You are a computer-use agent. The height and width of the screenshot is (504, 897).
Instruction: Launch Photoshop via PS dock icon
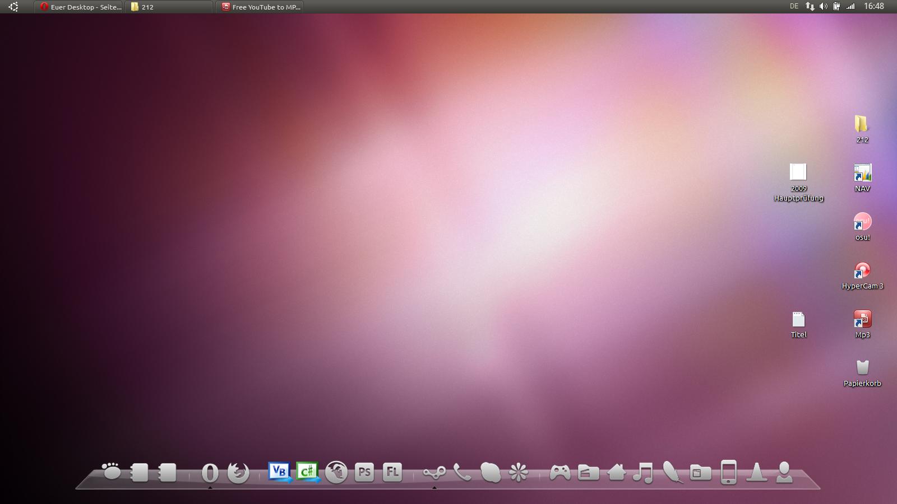364,473
